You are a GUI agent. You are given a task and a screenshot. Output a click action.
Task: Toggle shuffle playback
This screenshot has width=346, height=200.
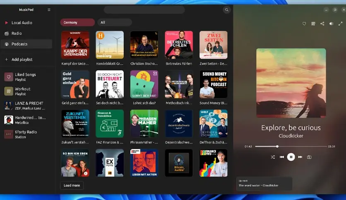point(273,157)
